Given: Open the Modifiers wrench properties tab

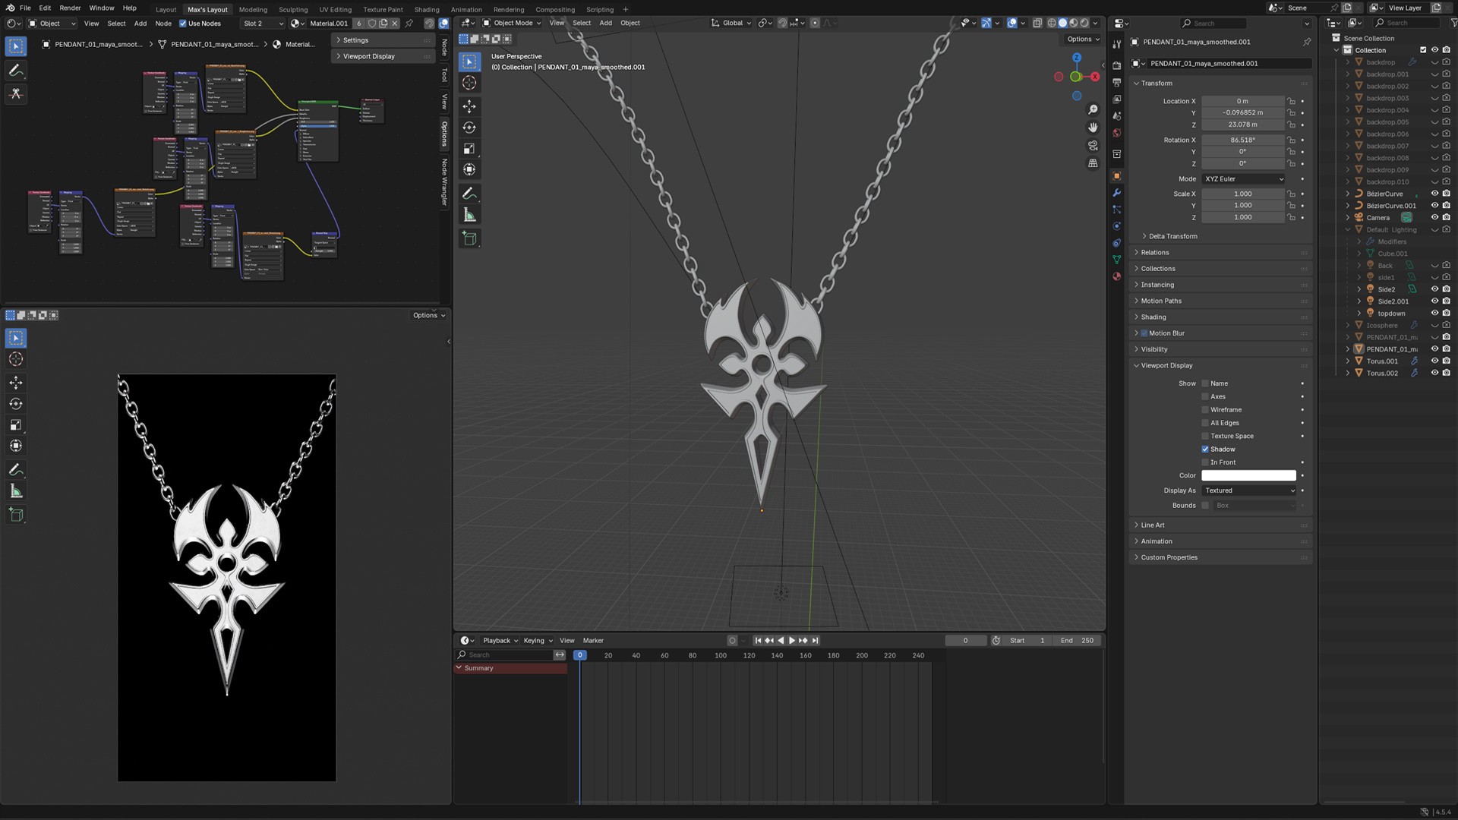Looking at the screenshot, I should pos(1116,193).
